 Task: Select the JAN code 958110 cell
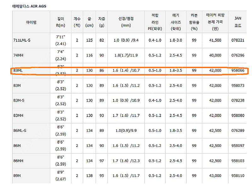click(238, 175)
